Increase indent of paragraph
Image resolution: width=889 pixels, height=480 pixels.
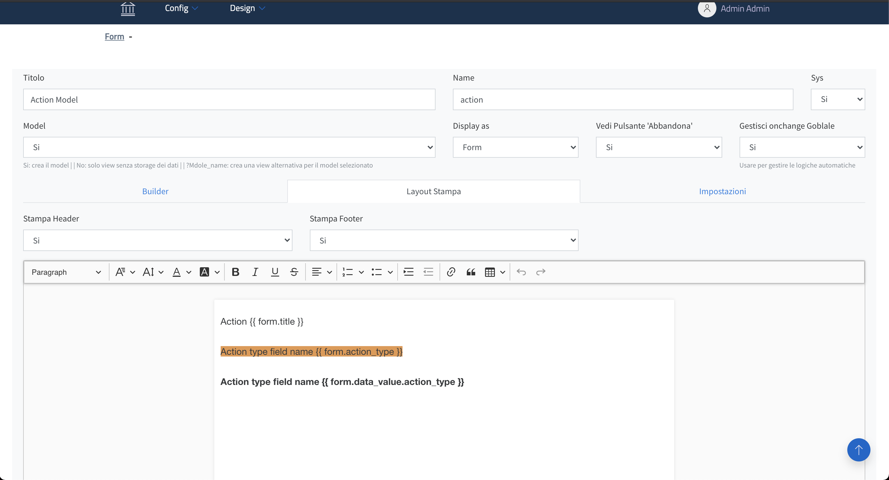click(x=409, y=272)
